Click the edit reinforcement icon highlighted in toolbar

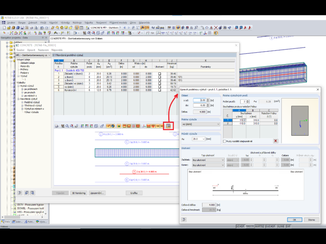[x=168, y=126]
